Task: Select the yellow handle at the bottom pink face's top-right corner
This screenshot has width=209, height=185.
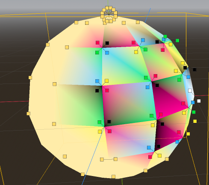Action: click(x=153, y=125)
